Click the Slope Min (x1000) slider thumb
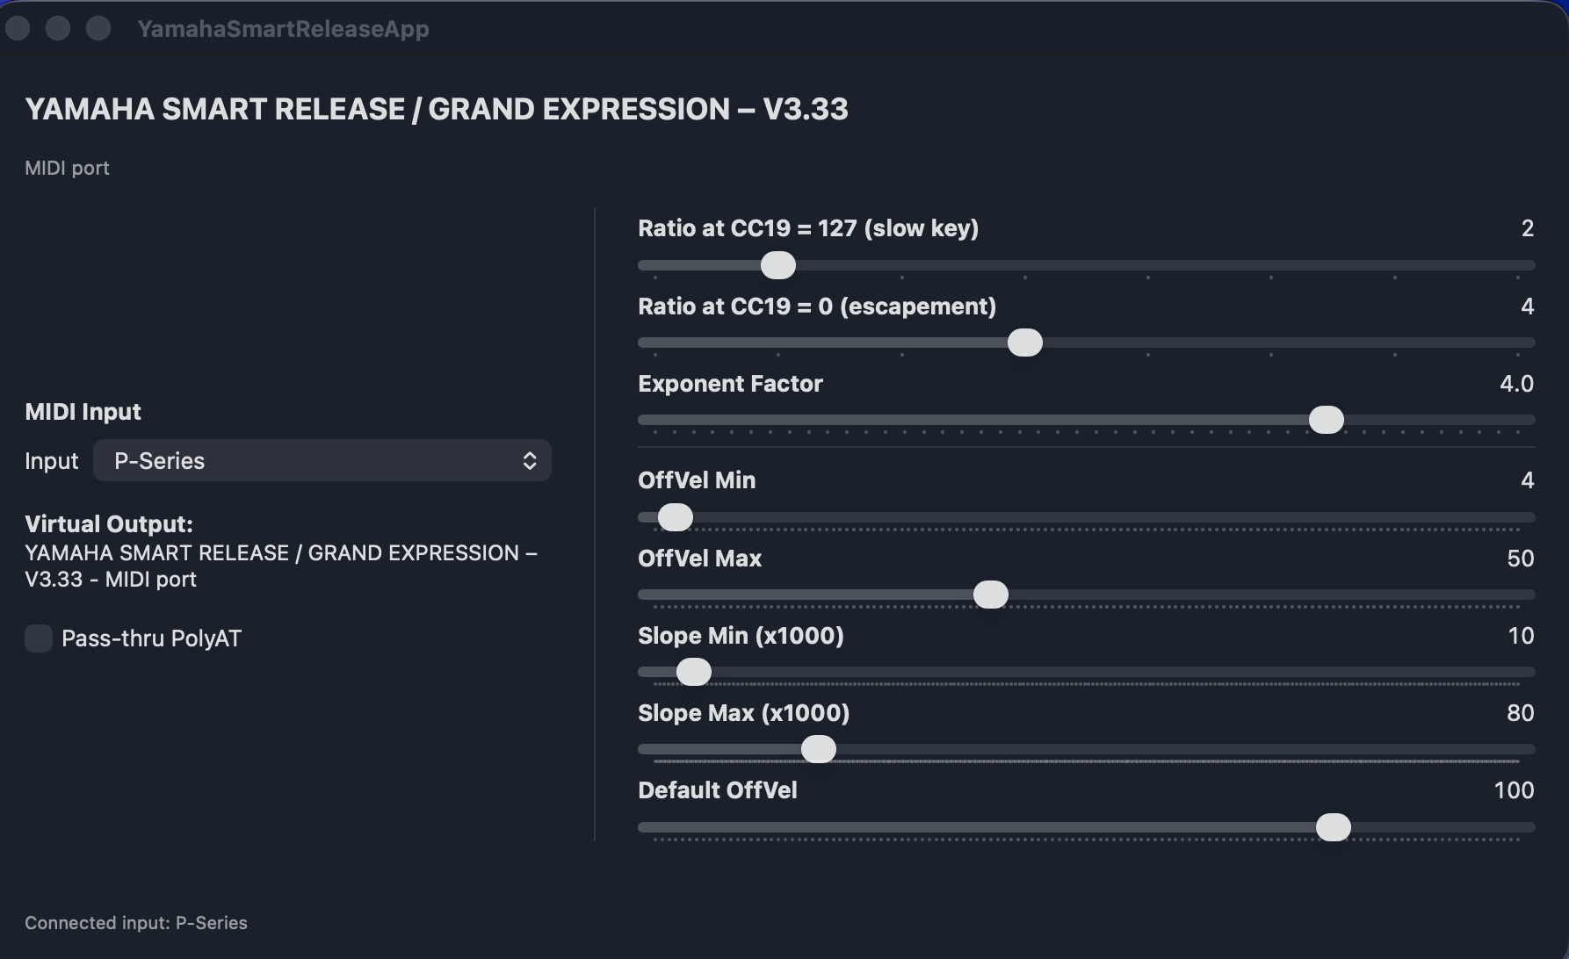This screenshot has height=959, width=1569. tap(693, 672)
